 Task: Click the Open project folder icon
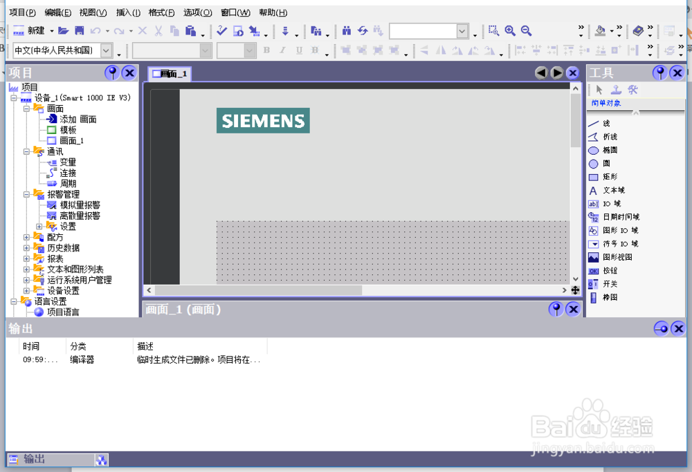(x=64, y=30)
